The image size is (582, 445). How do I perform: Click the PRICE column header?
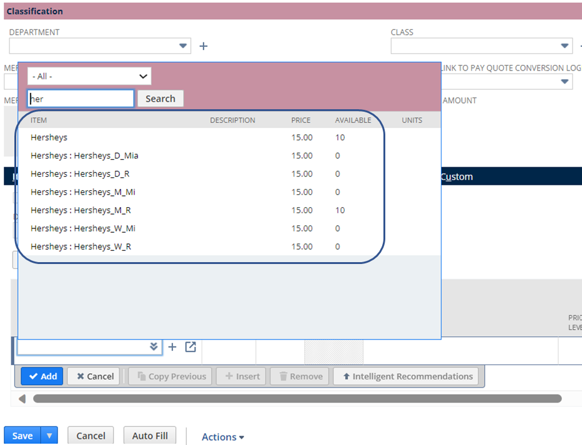tap(300, 120)
